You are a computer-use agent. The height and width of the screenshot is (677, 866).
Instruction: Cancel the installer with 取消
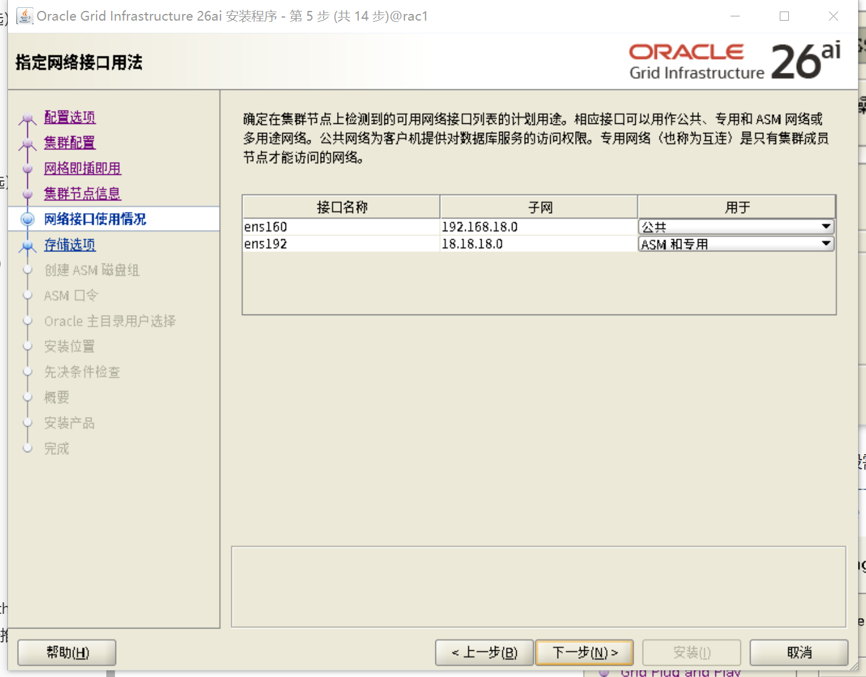[x=799, y=653]
